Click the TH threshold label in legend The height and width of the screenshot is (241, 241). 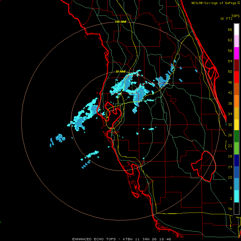pos(230,209)
